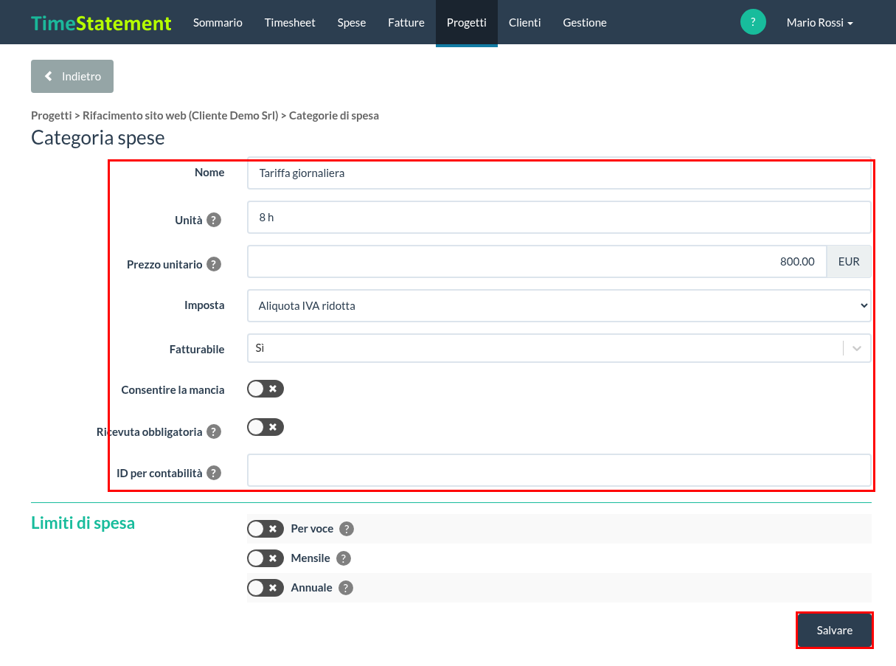Click the help icon next to Unità
896x666 pixels.
(x=214, y=220)
